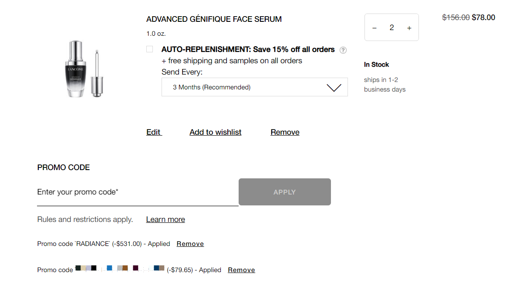Click the AUTO-REPLENISHMENT Save 15% label
This screenshot has width=506, height=290.
tap(248, 49)
